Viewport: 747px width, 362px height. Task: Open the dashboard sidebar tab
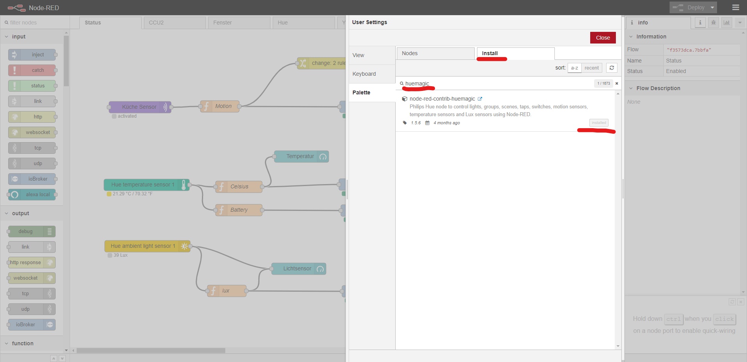(726, 23)
